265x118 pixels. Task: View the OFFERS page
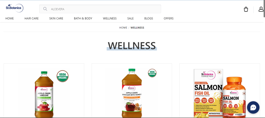tap(169, 18)
